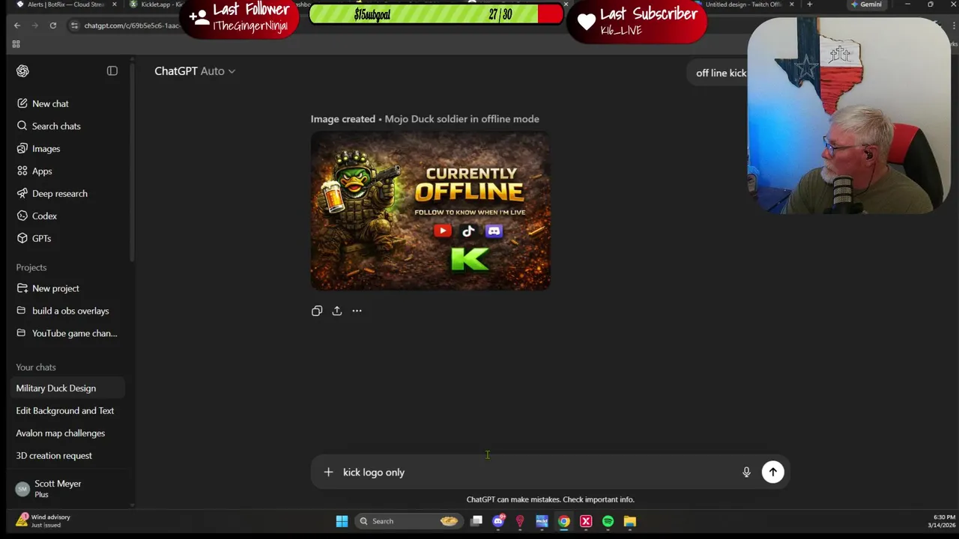Click the plus attach button in prompt box
Image resolution: width=959 pixels, height=539 pixels.
328,472
